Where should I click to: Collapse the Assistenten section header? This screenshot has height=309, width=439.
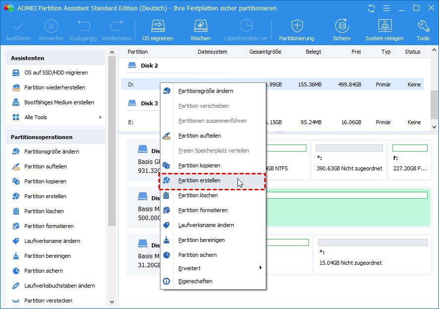56,58
